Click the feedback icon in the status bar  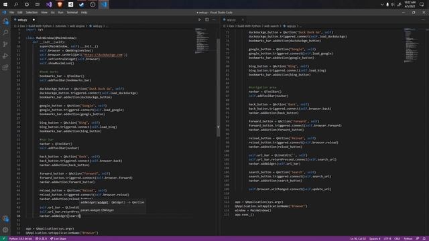[417, 239]
